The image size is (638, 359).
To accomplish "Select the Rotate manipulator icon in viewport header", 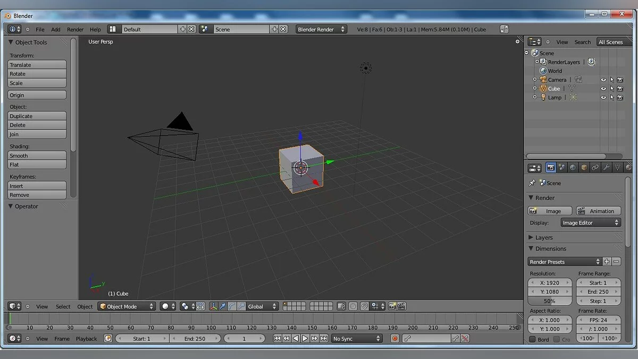I will [232, 306].
